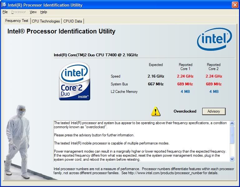Click the intel.com processor_number URL text

click(165, 173)
